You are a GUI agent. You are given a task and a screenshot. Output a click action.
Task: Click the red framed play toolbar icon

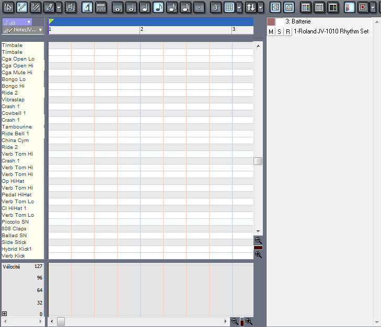point(363,7)
